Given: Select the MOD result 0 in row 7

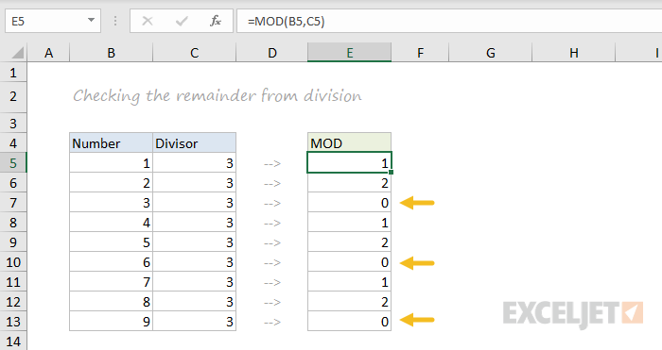Looking at the screenshot, I should pyautogui.click(x=350, y=203).
